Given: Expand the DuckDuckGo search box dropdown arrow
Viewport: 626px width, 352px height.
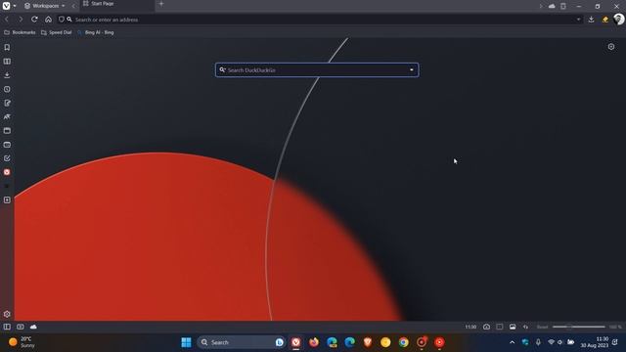Looking at the screenshot, I should pos(412,69).
